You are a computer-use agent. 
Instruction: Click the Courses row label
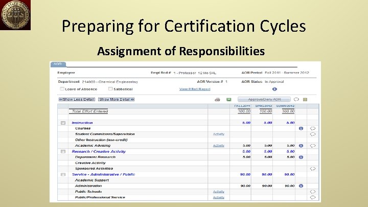pyautogui.click(x=83, y=128)
